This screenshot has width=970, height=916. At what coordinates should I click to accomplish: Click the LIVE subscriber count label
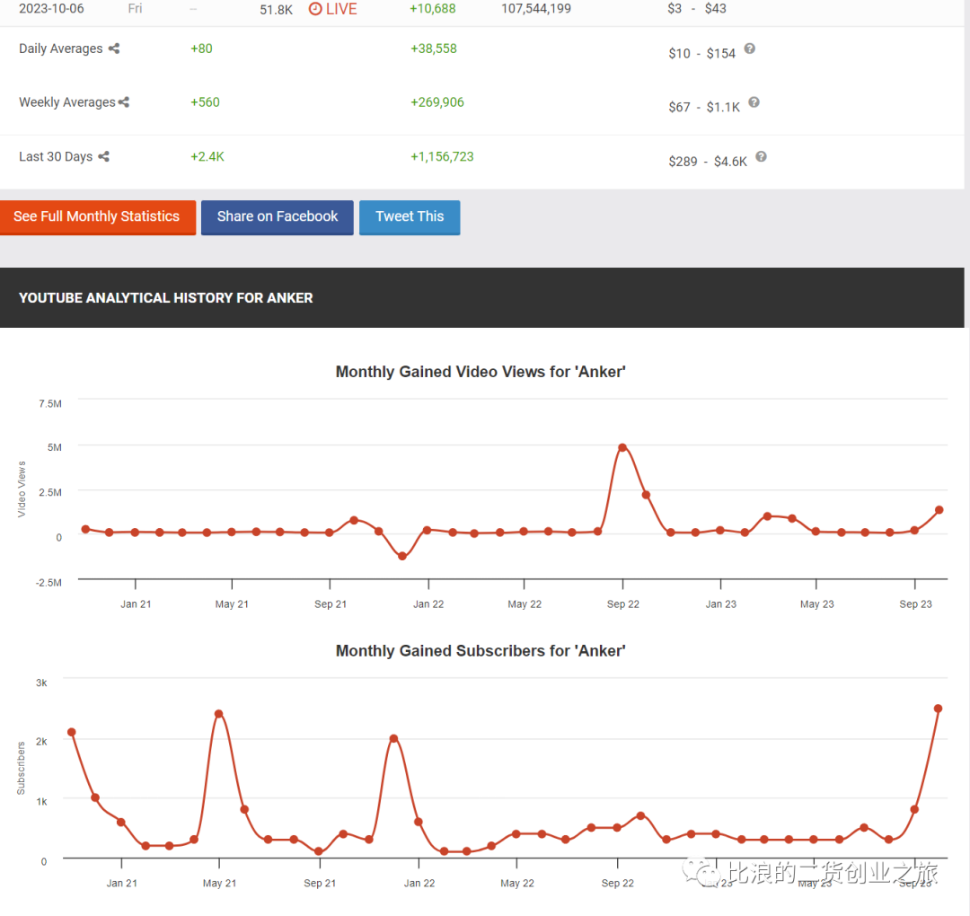(341, 9)
